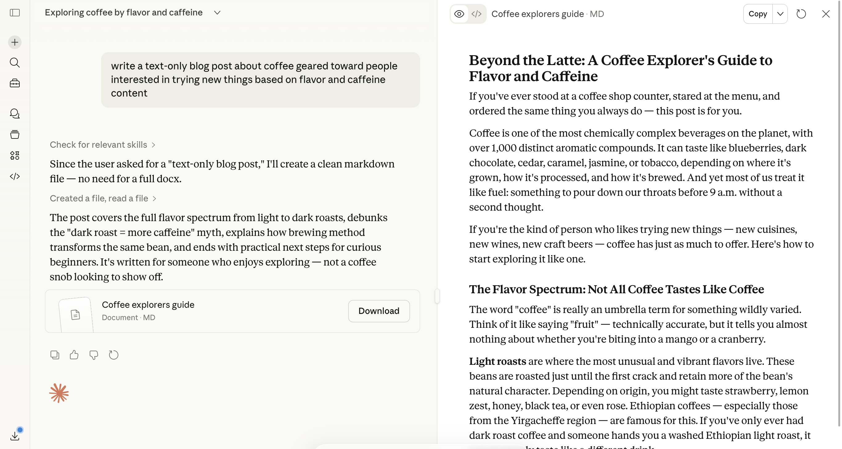Screen dimensions: 842x449
Task: Download the Coffee explorers guide file
Action: (379, 311)
